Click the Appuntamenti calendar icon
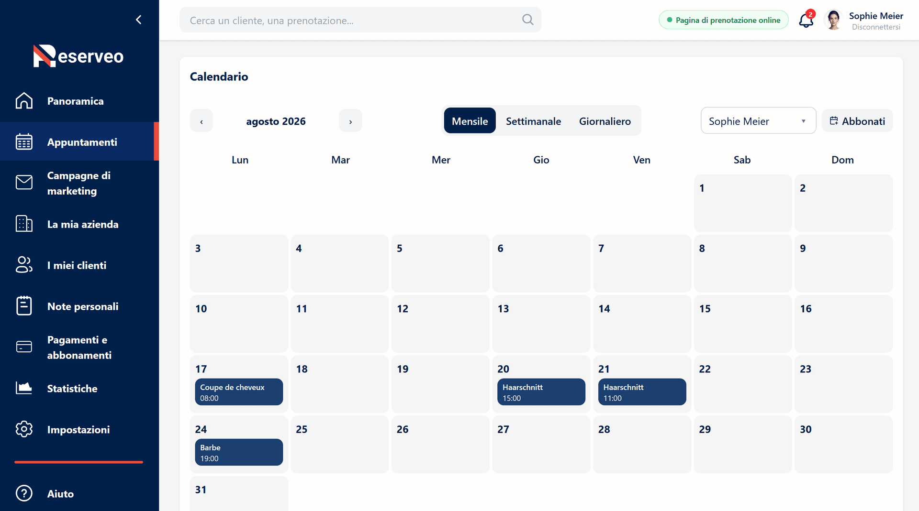The image size is (919, 511). [x=24, y=142]
